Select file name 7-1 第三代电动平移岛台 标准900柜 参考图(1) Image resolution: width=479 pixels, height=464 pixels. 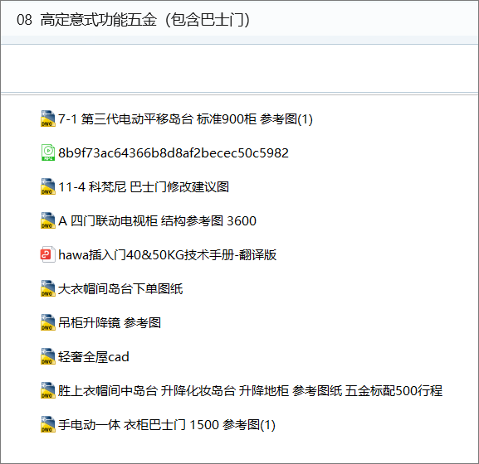pos(185,118)
